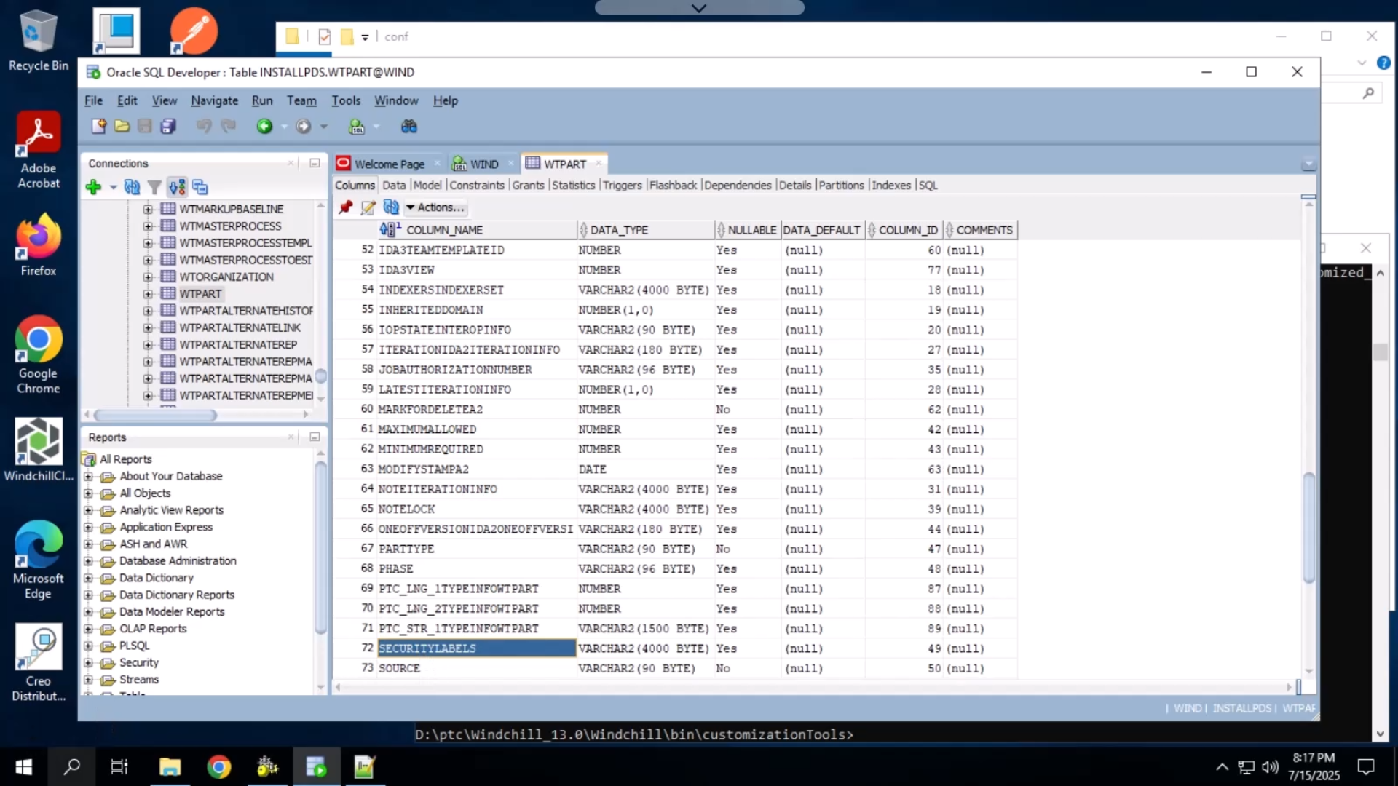Click the Refresh icon in WTPART toolbar
Viewport: 1398px width, 786px height.
391,207
